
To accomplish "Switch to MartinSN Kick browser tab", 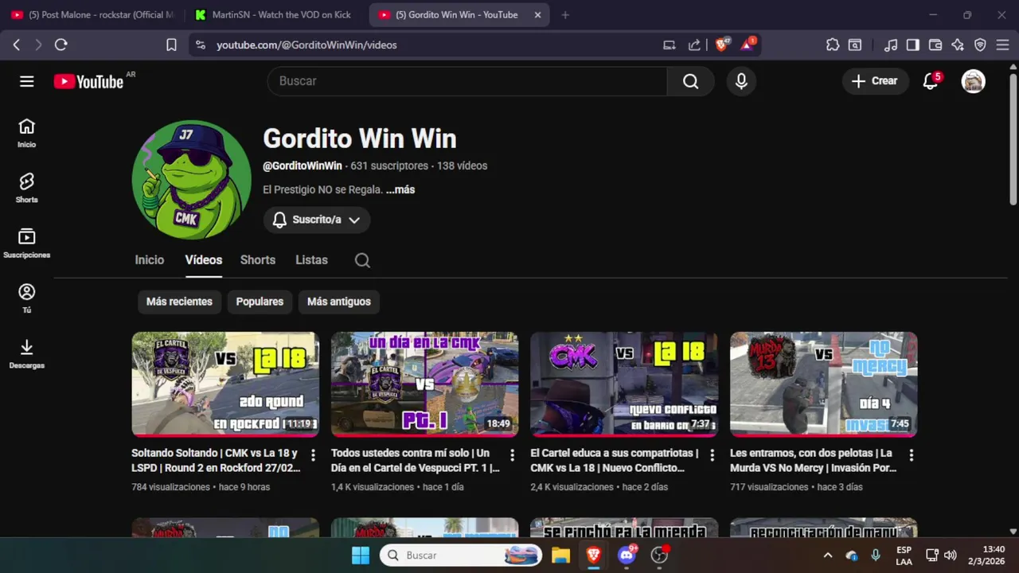I will [275, 14].
